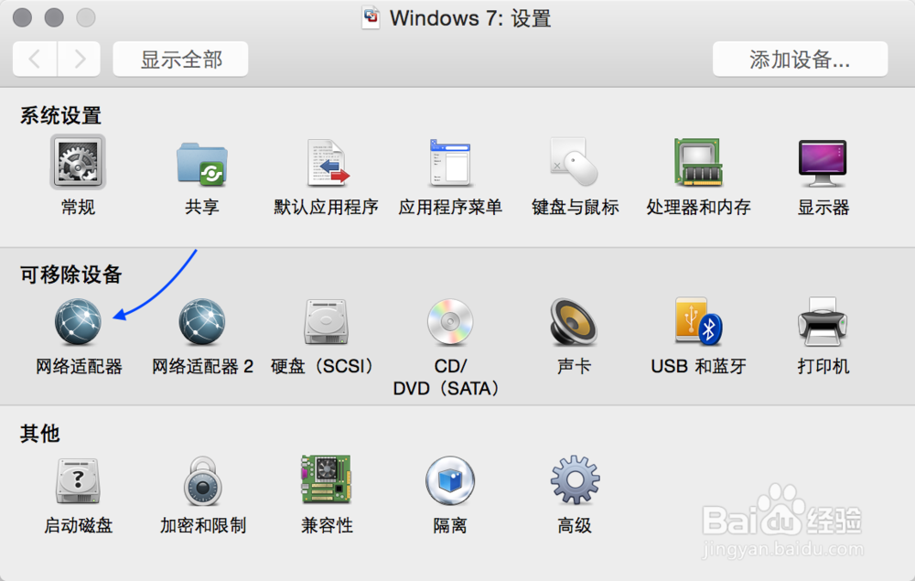The image size is (915, 581).
Task: Click the 添加设备... button
Action: point(800,59)
